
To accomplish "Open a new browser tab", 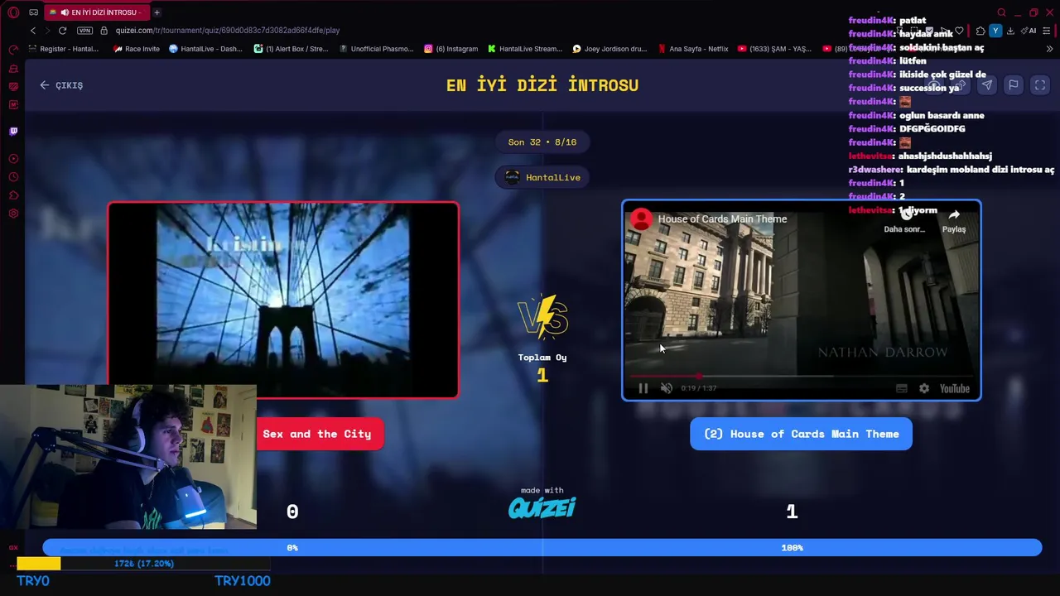I will [157, 12].
